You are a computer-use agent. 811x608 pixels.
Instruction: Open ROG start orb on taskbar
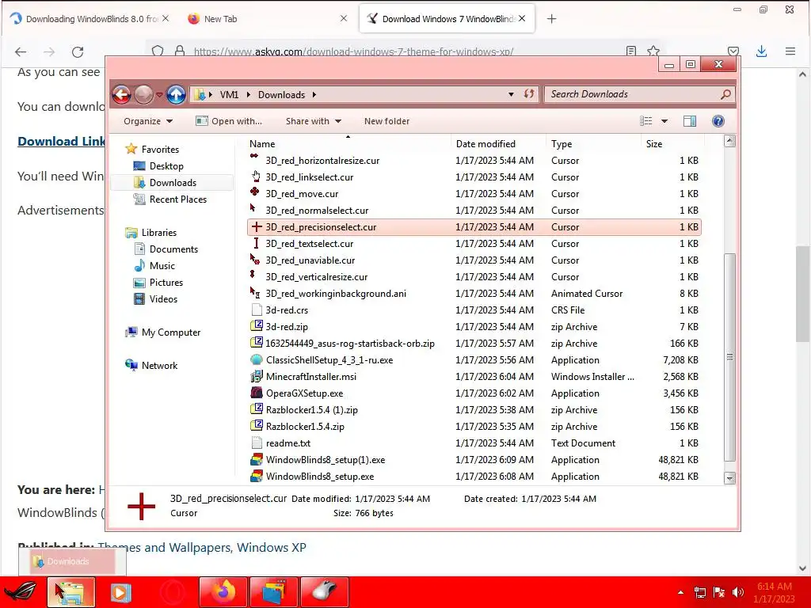coord(21,592)
